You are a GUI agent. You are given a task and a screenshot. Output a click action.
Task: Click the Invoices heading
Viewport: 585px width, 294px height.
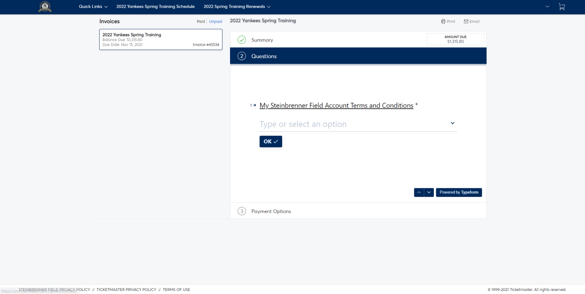point(110,22)
